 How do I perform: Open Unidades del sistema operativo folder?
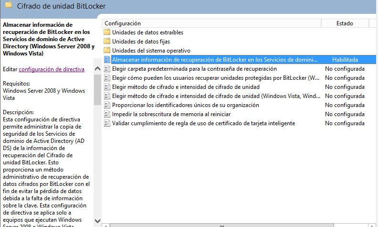tap(151, 51)
